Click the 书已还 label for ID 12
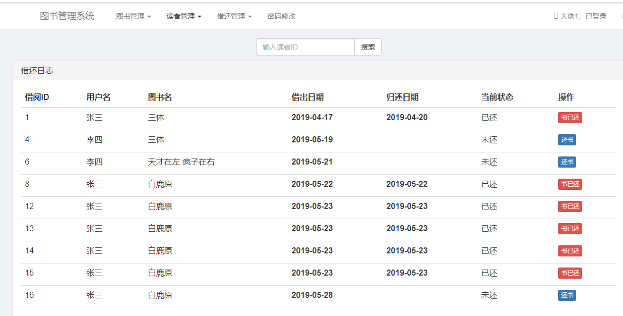 pos(570,206)
